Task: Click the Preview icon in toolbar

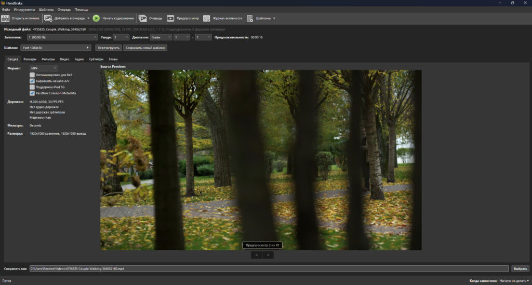Action: tap(170, 18)
